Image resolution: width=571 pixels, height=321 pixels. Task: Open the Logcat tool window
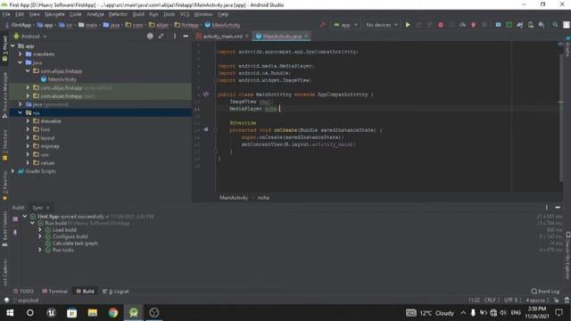coord(115,292)
